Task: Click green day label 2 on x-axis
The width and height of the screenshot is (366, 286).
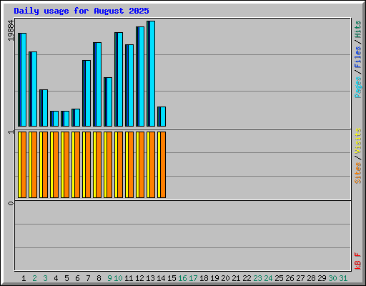Action: point(34,278)
